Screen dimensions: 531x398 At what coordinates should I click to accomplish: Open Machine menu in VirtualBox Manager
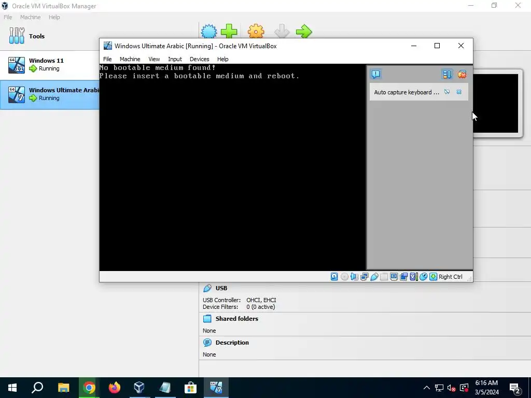coord(30,17)
